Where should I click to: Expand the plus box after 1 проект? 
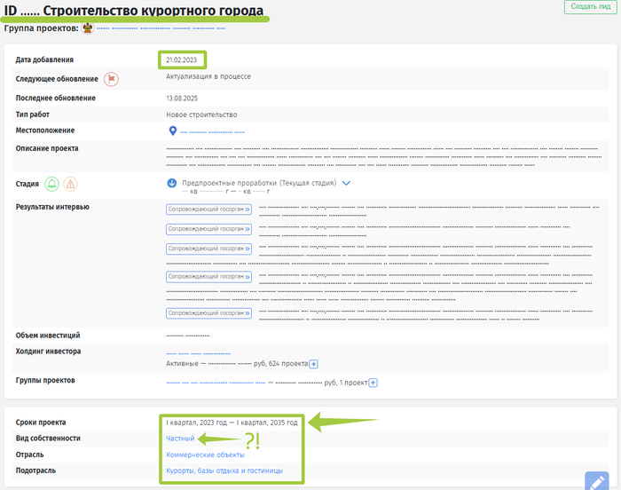[x=373, y=383]
